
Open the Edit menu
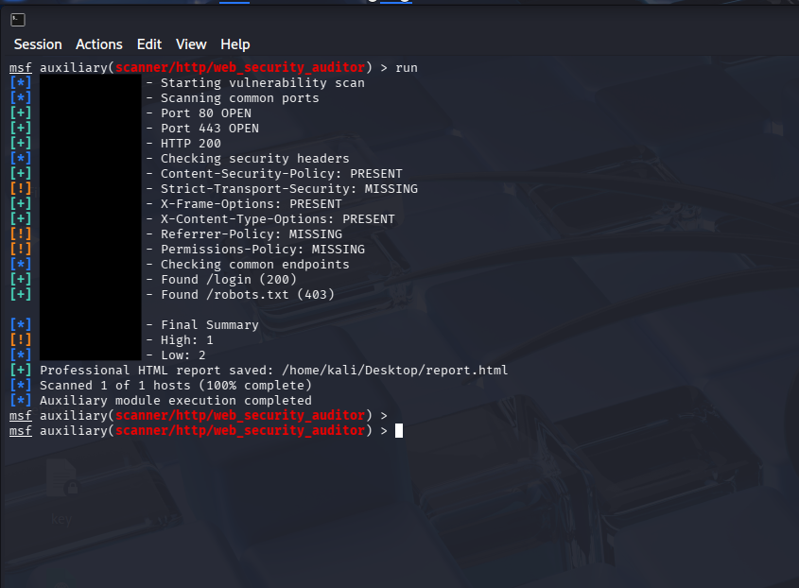point(148,44)
